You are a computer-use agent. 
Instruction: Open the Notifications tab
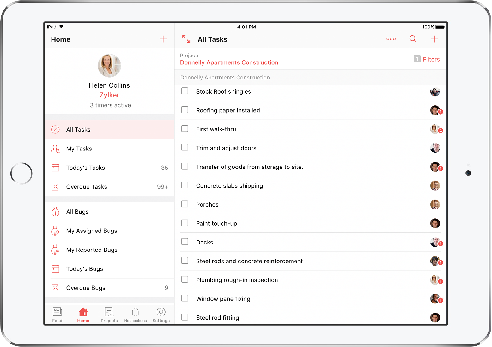135,315
